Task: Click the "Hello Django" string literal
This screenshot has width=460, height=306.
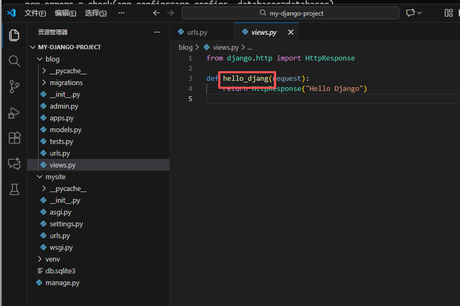Action: coord(334,88)
